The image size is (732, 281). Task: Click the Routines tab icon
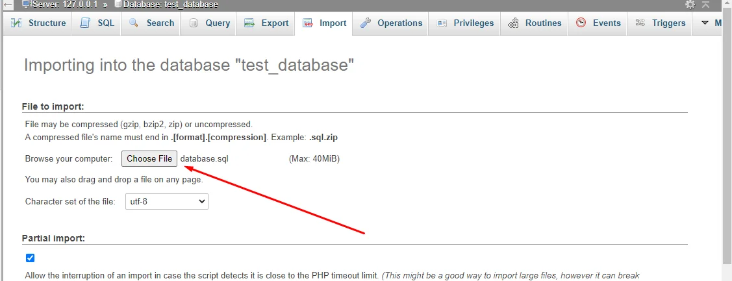pyautogui.click(x=513, y=23)
